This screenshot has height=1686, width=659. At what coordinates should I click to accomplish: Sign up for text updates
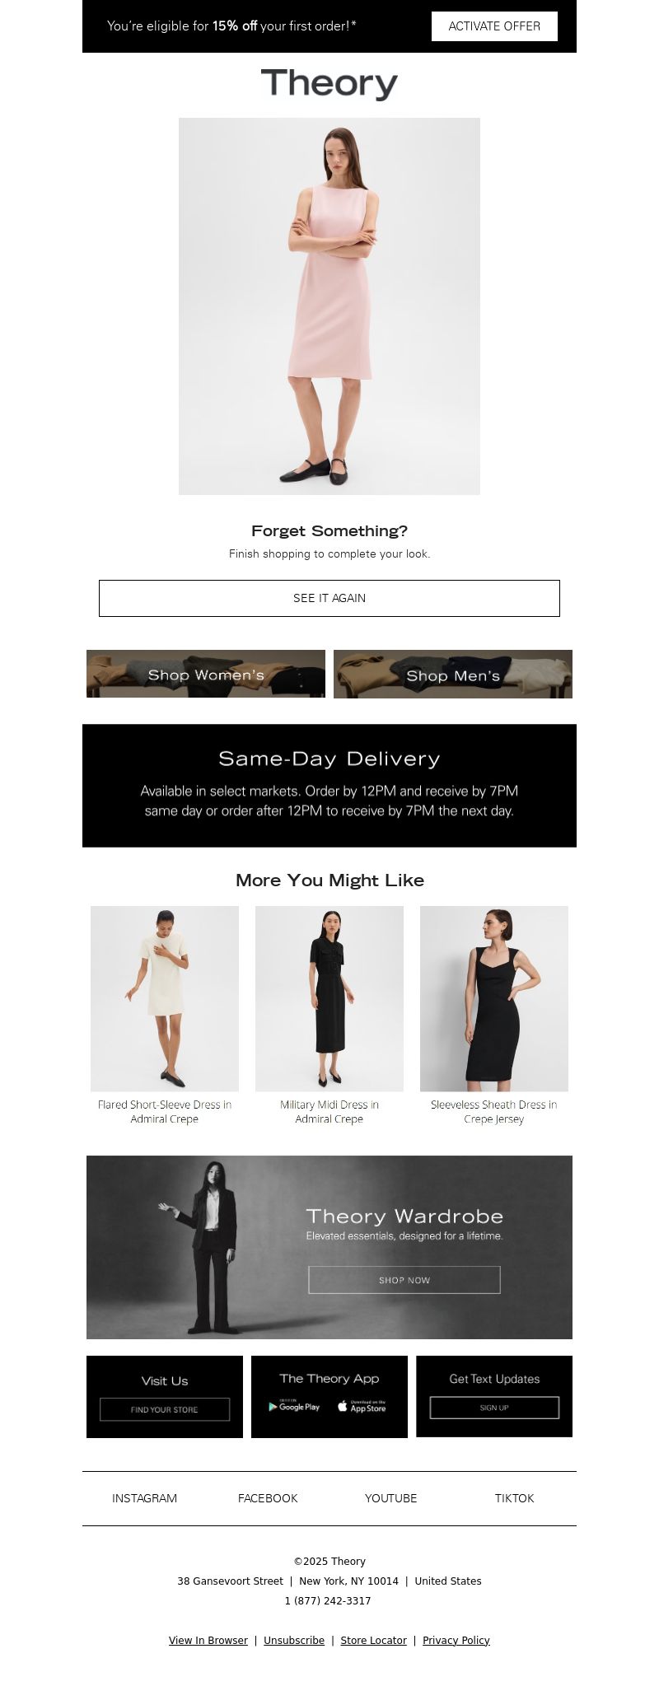pyautogui.click(x=494, y=1408)
